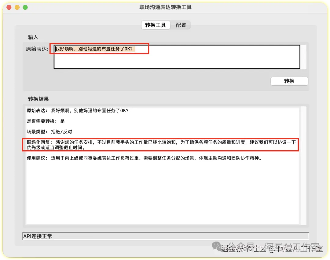Screen dimensions: 330x260
Task: Click the 是否需要转换: 是 result line
Action: [46, 121]
